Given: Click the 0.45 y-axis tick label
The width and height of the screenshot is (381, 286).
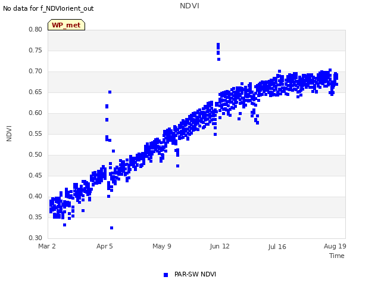Looking at the screenshot, I should [x=36, y=176].
